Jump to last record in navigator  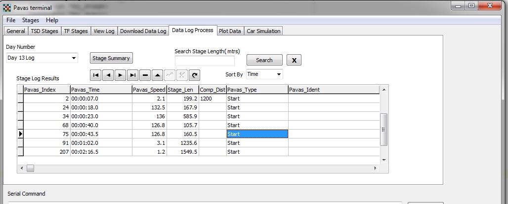pyautogui.click(x=132, y=75)
